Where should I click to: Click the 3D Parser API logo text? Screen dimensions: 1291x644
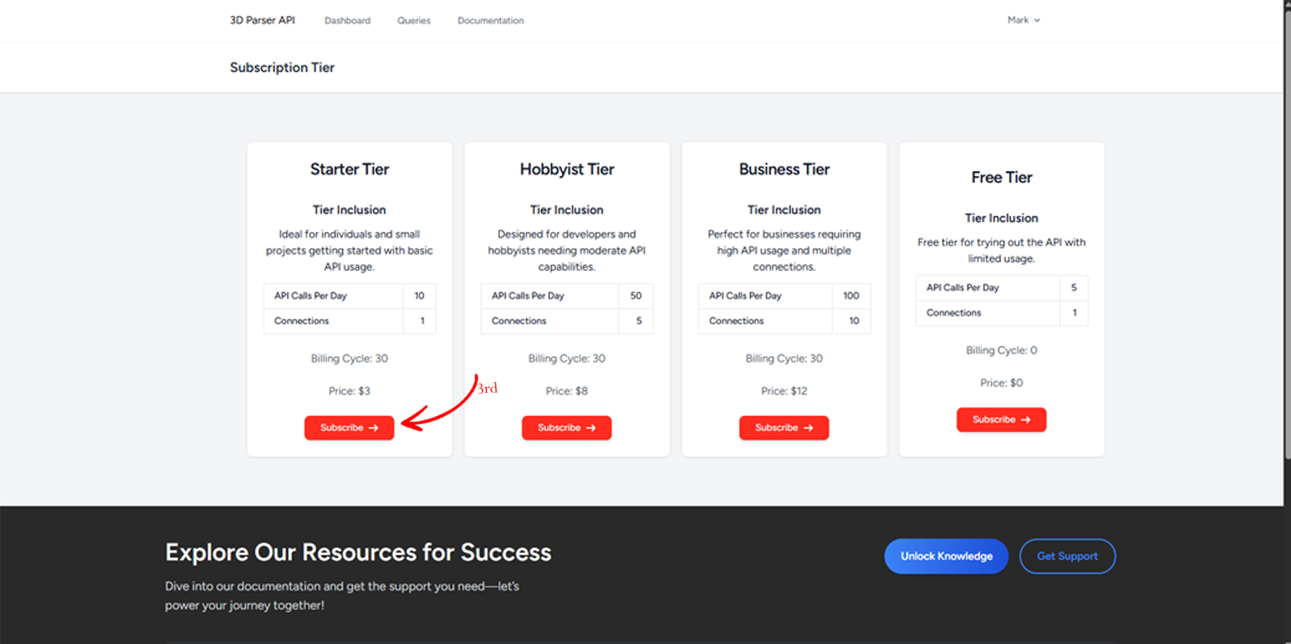coord(262,20)
